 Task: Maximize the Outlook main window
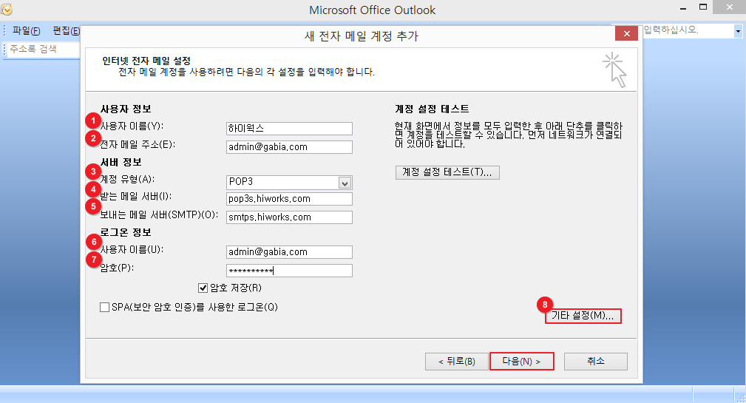tap(703, 7)
